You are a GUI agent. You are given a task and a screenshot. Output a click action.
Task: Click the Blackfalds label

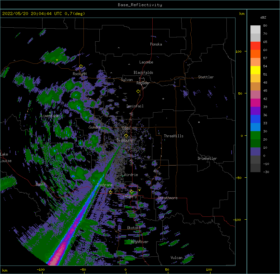[143, 73]
